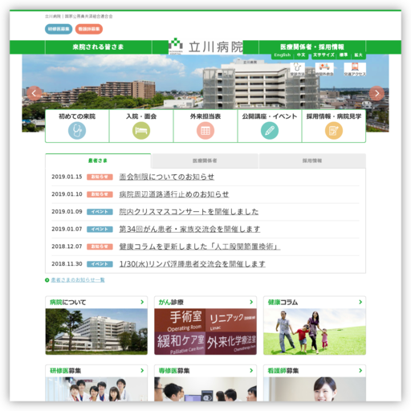Viewport: 411px width, 411px height.
Task: Click the イベント tag beside 2018.11.30
Action: [x=100, y=264]
